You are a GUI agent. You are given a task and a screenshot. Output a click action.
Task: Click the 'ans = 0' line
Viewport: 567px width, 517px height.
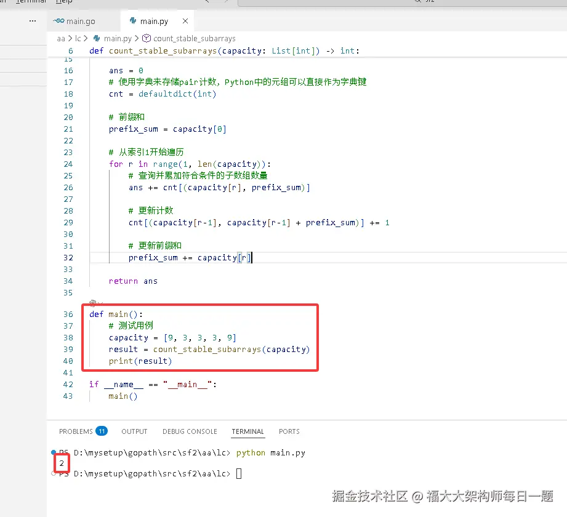[x=126, y=71]
